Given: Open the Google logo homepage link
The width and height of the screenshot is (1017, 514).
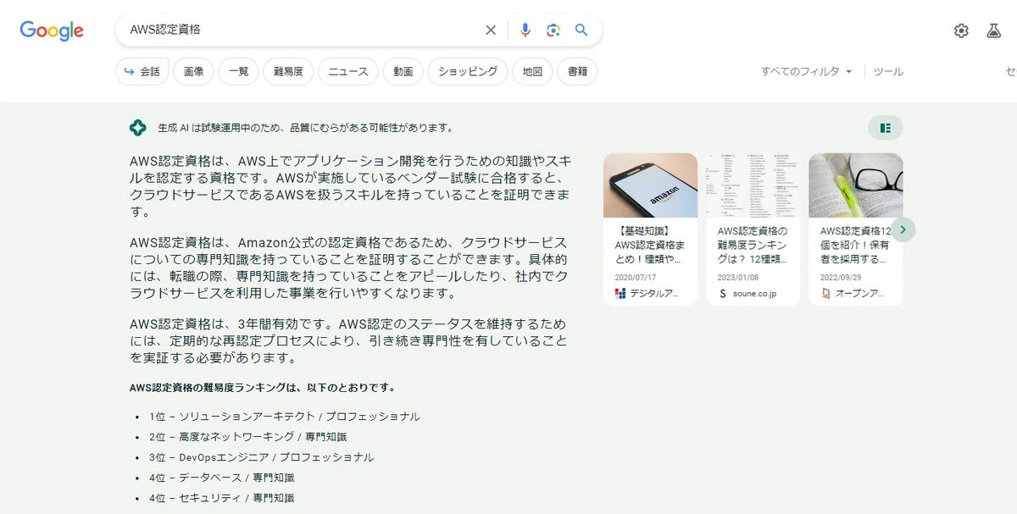Looking at the screenshot, I should [52, 31].
